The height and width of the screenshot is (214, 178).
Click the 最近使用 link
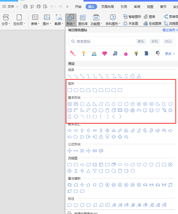pyautogui.click(x=170, y=30)
